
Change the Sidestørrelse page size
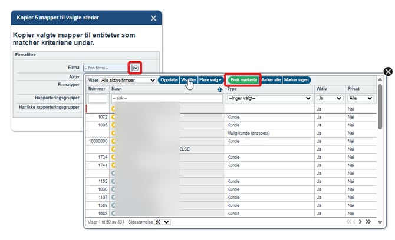162,222
